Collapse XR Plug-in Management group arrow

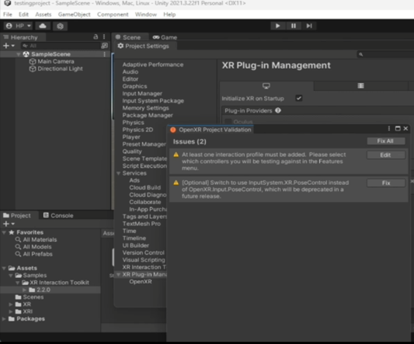click(x=119, y=275)
